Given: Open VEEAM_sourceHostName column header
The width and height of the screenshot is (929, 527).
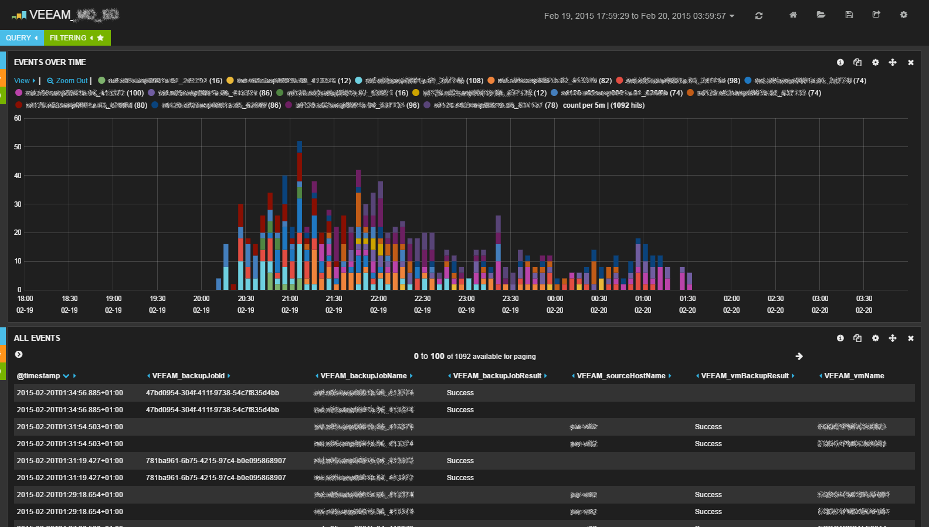Looking at the screenshot, I should (621, 376).
